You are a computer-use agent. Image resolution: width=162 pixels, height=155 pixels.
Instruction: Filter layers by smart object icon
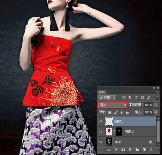149,97
